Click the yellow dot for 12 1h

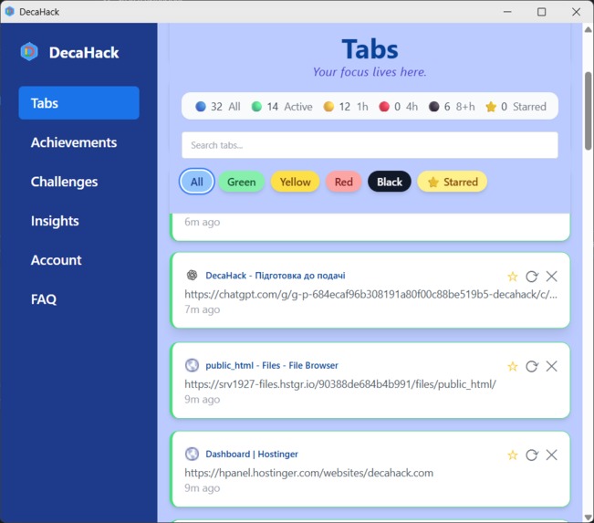pos(328,107)
